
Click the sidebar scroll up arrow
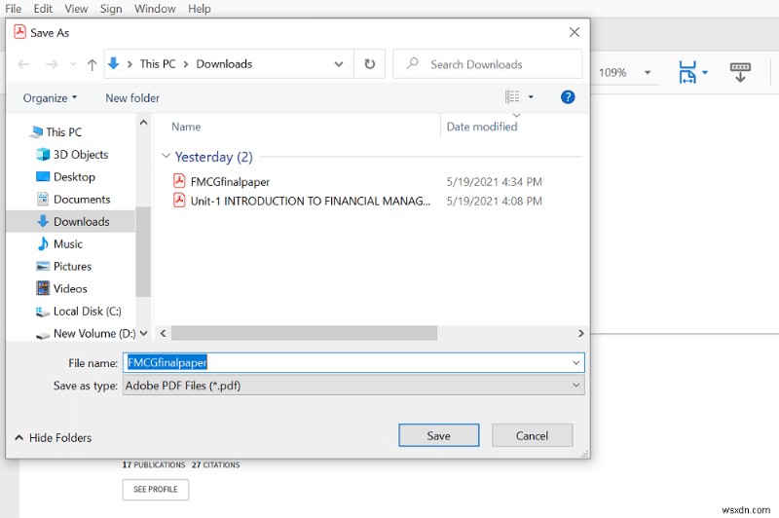[143, 122]
